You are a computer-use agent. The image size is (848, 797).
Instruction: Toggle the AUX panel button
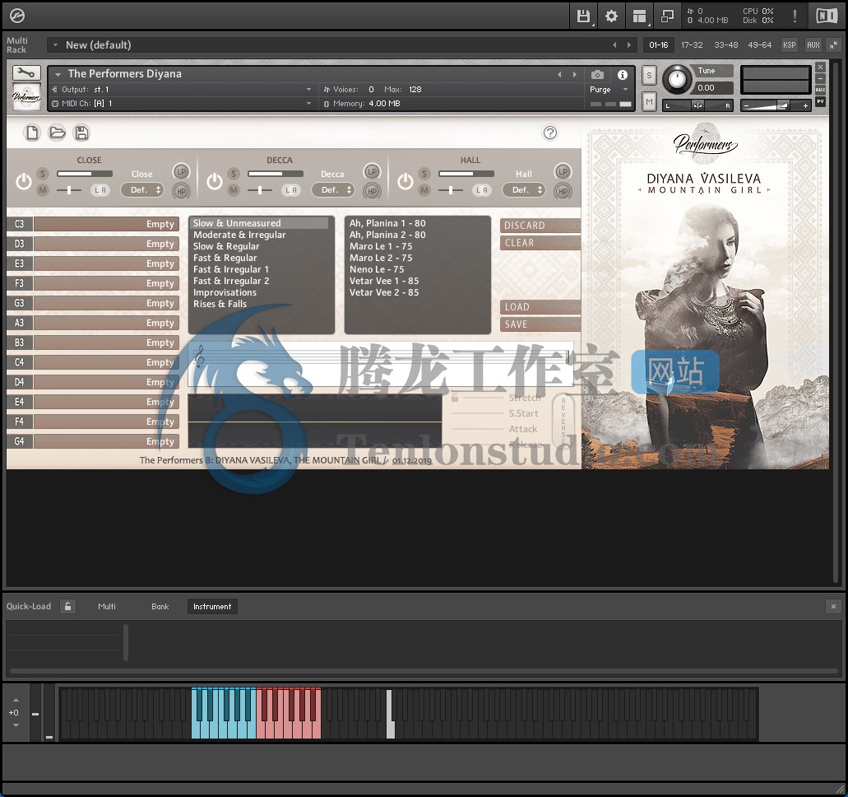point(813,45)
